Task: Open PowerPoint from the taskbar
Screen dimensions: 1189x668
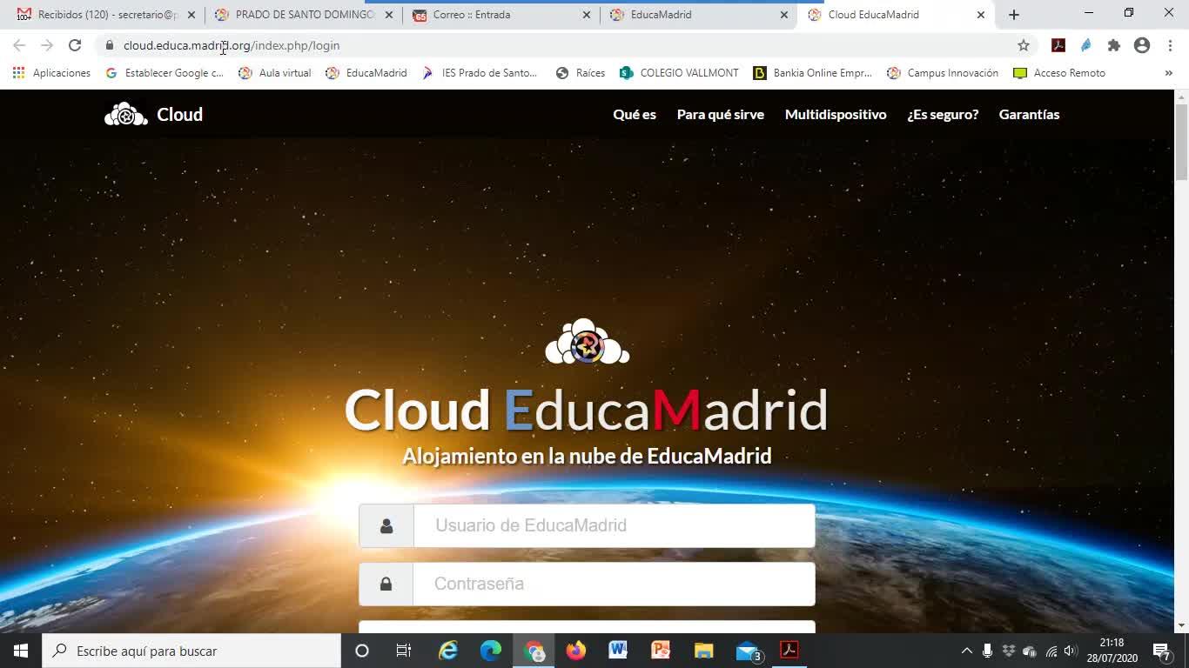Action: (x=661, y=651)
